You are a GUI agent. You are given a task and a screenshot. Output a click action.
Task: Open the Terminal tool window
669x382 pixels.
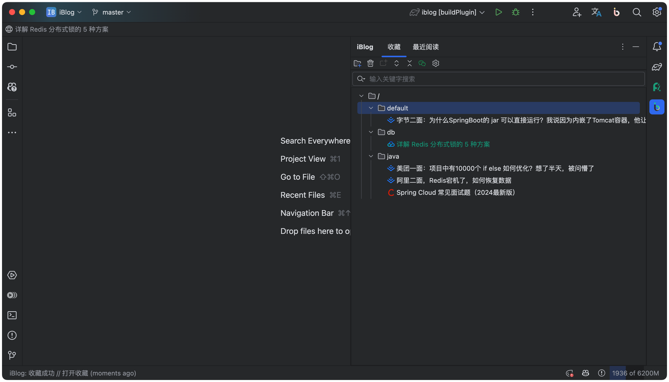(12, 315)
